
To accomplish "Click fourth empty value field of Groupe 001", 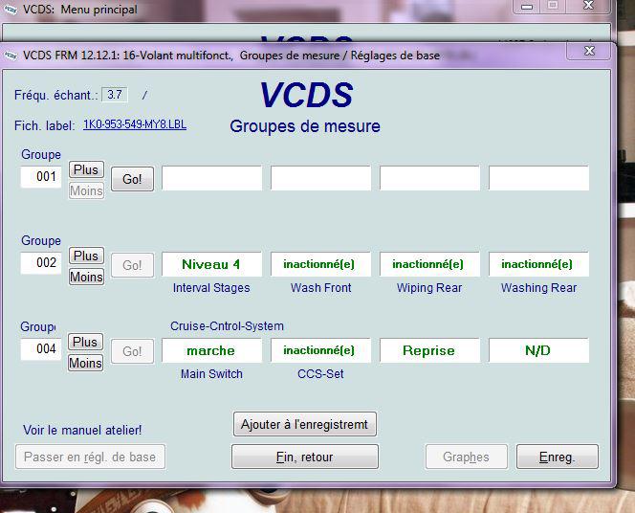I will click(538, 178).
